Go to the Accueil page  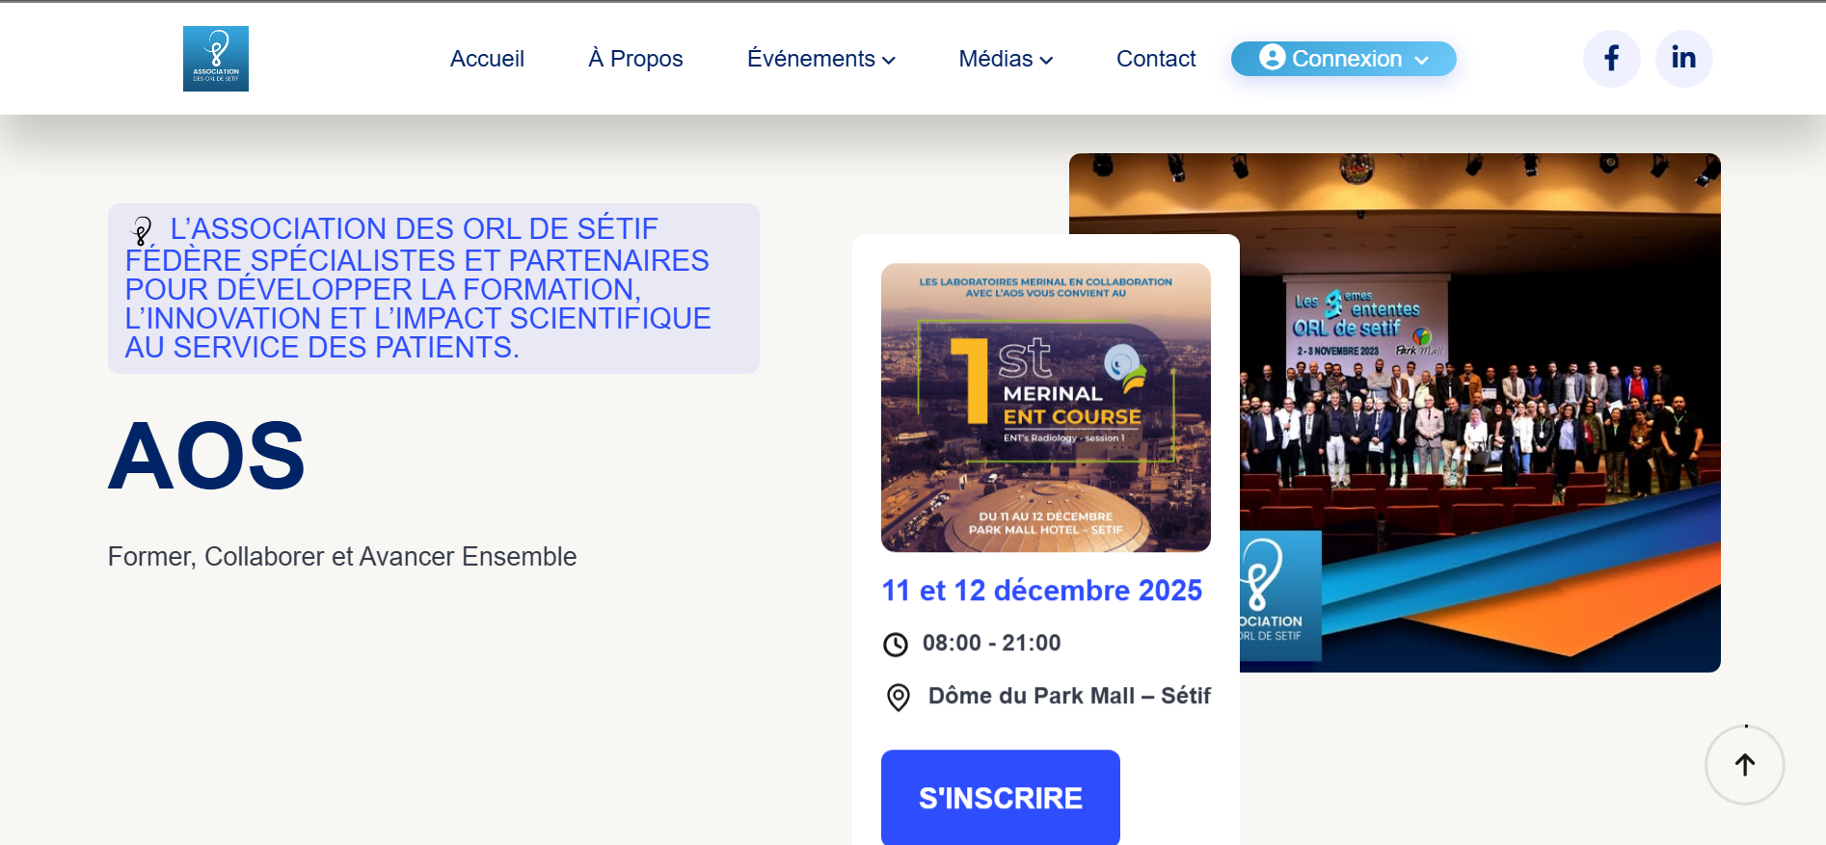click(x=487, y=59)
